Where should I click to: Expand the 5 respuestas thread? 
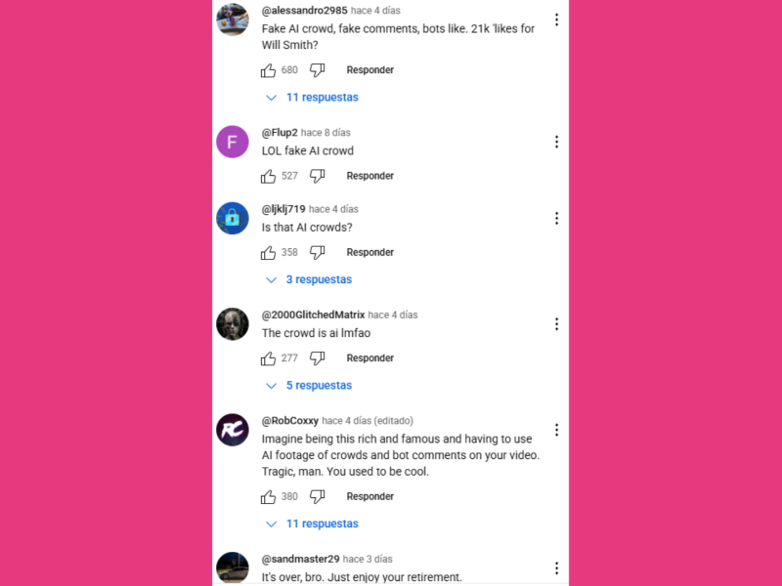point(309,385)
